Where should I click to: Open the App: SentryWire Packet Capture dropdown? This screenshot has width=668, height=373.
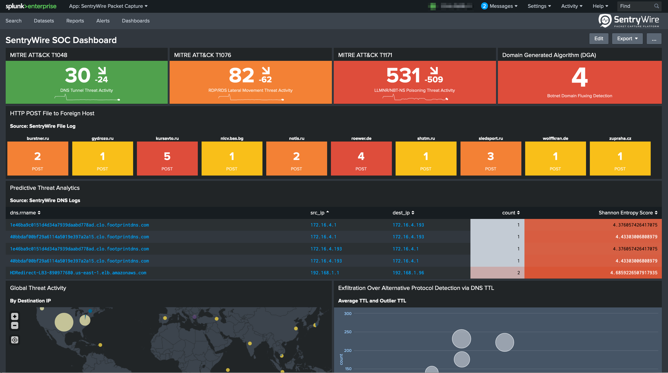coord(108,6)
